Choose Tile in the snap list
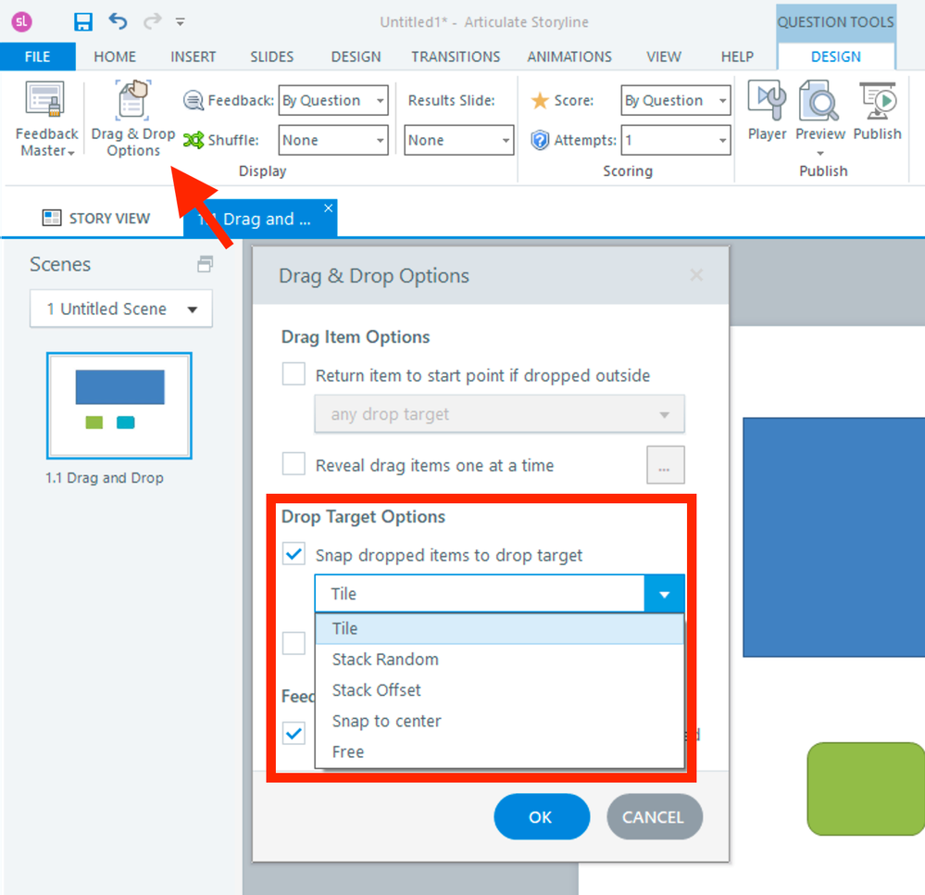 click(x=499, y=629)
